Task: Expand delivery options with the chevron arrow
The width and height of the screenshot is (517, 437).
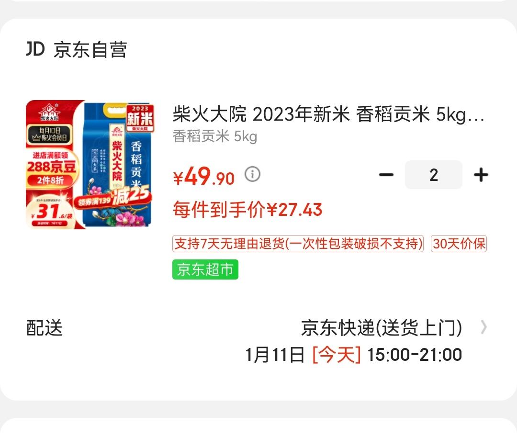Action: pyautogui.click(x=483, y=327)
